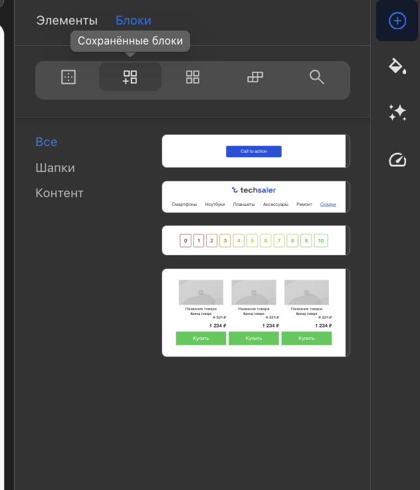The width and height of the screenshot is (420, 490).
Task: Choose the techsaler header block thumbnail
Action: click(256, 197)
